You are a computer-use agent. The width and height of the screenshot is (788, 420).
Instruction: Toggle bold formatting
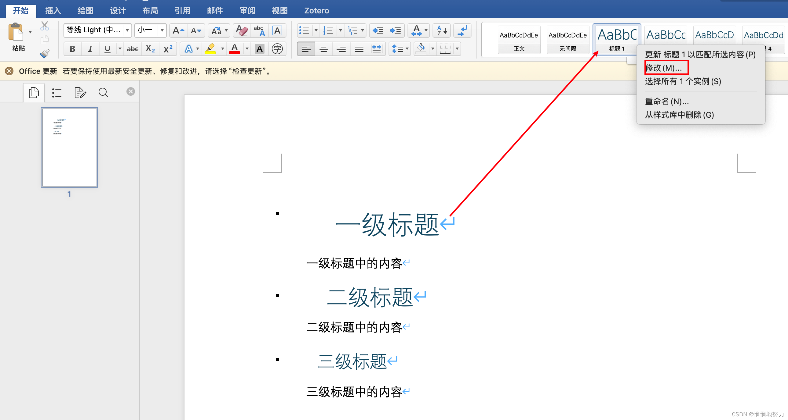pyautogui.click(x=72, y=49)
